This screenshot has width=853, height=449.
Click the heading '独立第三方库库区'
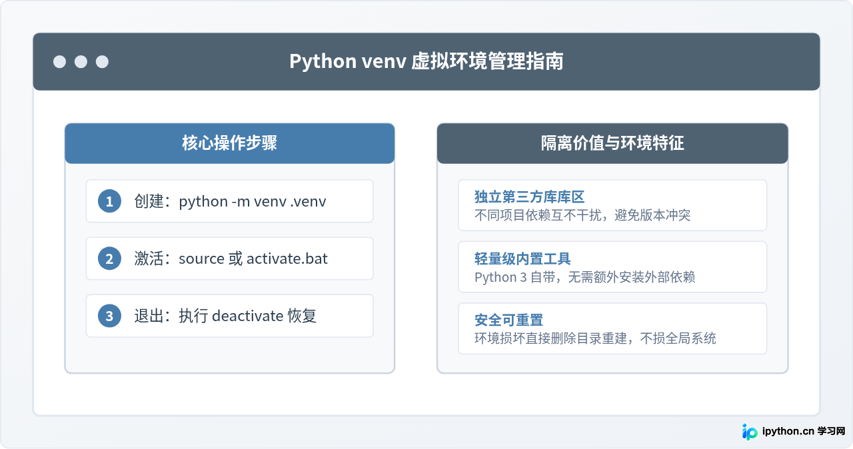click(x=529, y=197)
